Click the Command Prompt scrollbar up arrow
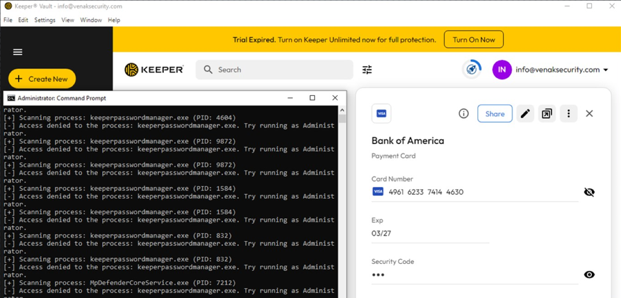 [x=342, y=110]
